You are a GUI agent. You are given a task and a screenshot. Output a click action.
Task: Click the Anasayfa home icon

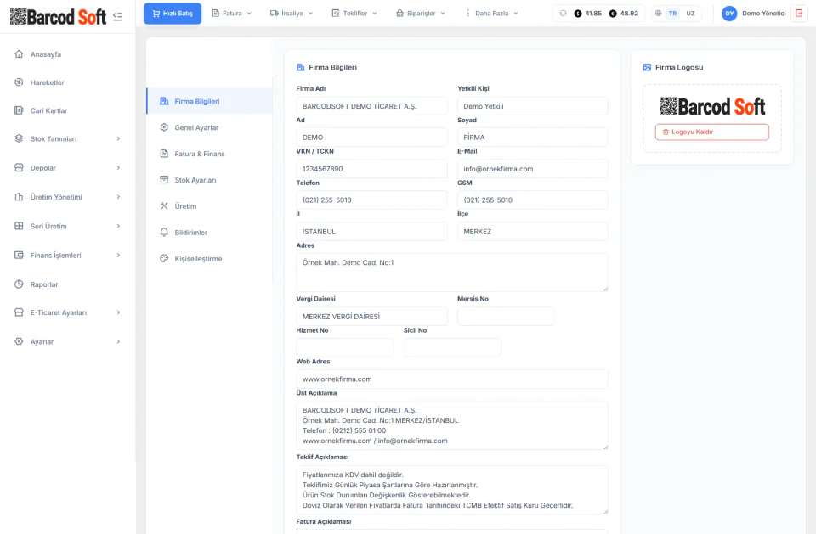(x=20, y=54)
